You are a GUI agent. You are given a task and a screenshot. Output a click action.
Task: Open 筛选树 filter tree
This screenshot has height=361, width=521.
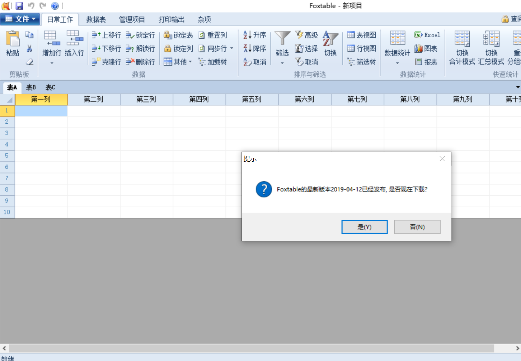[x=362, y=62]
